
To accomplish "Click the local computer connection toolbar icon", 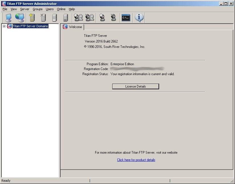I will click(9, 18).
